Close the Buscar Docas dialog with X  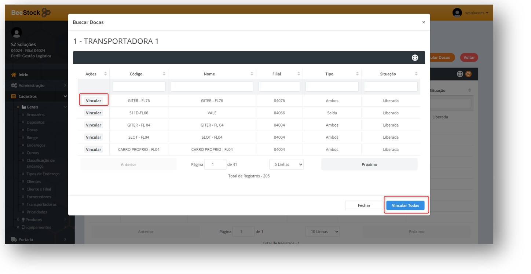[x=423, y=22]
